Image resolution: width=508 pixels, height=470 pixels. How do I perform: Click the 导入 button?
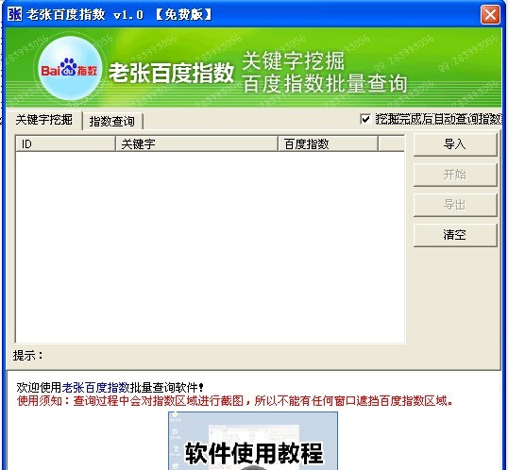[455, 144]
